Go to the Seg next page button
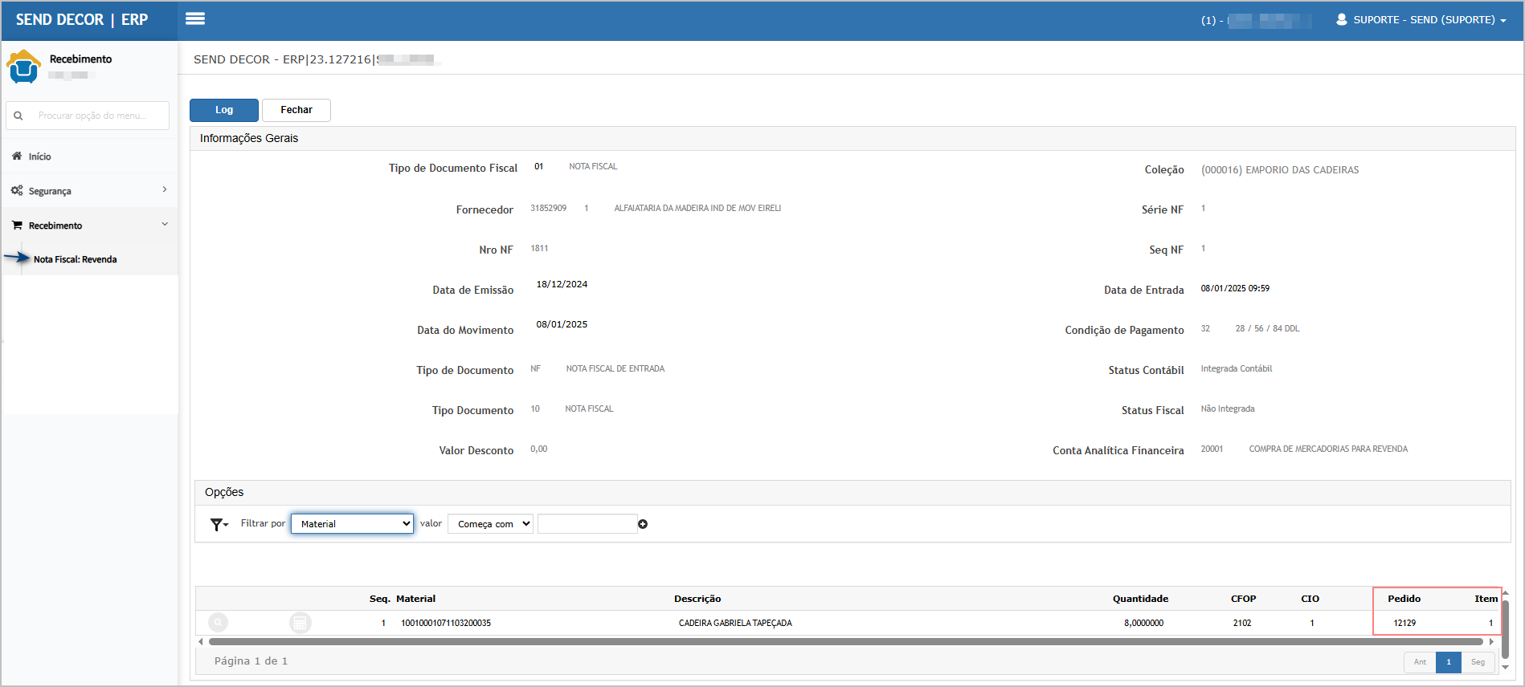Viewport: 1525px width, 687px height. [x=1478, y=662]
